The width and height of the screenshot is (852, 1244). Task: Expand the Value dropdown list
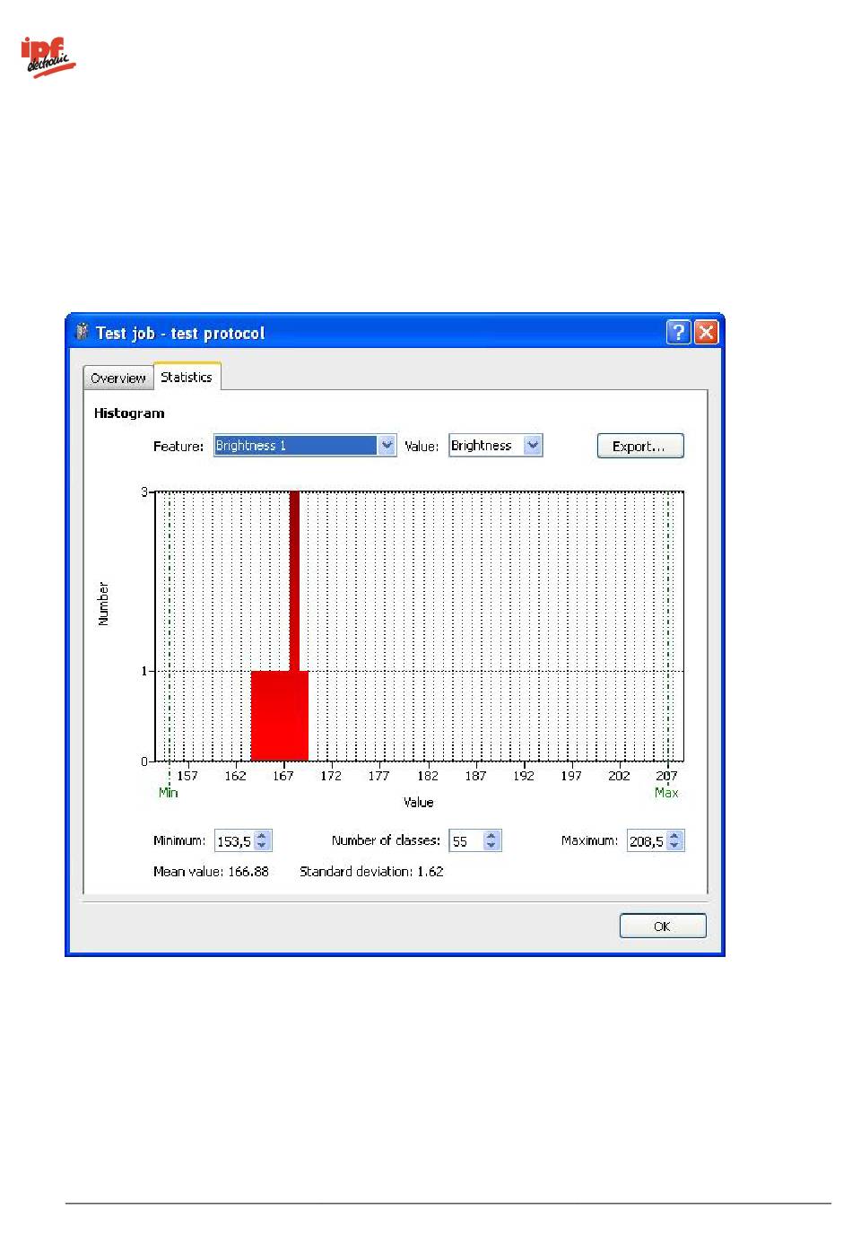point(533,446)
